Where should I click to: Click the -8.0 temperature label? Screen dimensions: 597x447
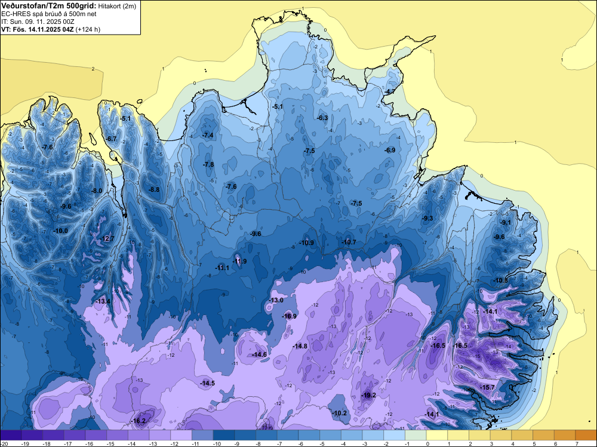tap(97, 191)
